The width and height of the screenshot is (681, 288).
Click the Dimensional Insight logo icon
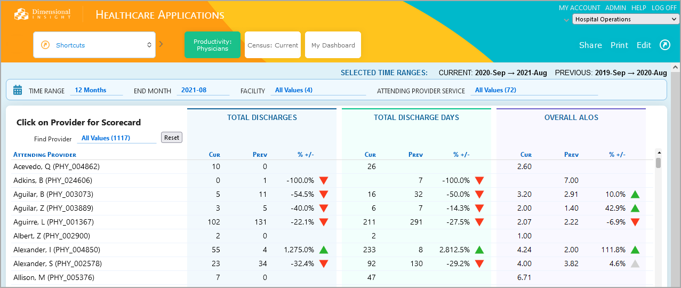click(x=21, y=14)
